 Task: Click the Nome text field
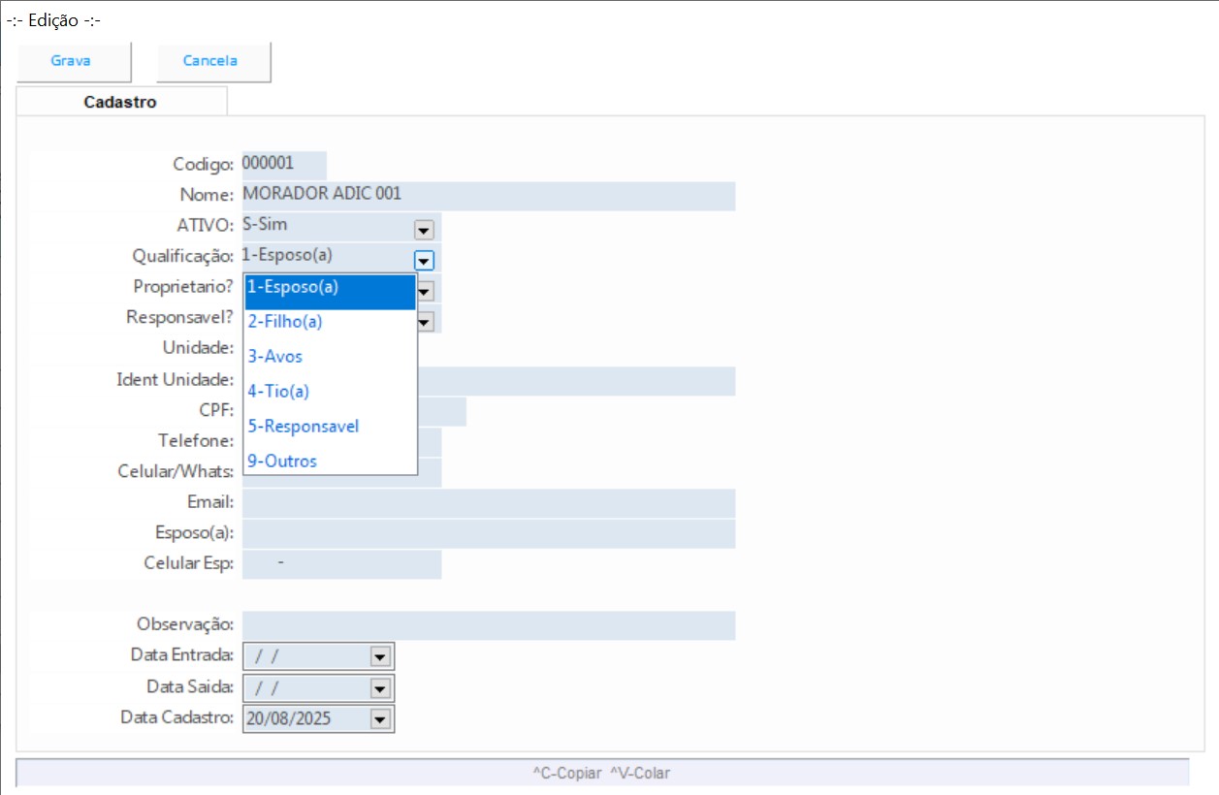[x=488, y=195]
